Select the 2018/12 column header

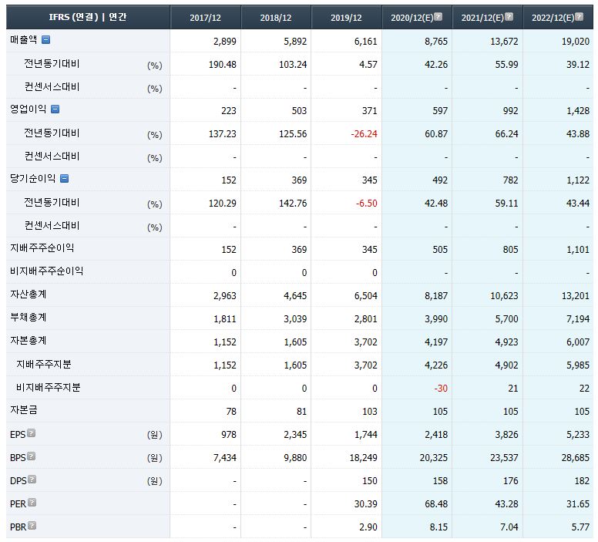(x=276, y=18)
